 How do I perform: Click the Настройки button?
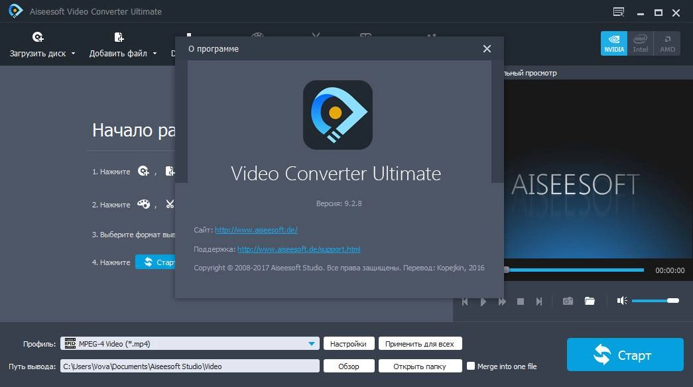(349, 344)
